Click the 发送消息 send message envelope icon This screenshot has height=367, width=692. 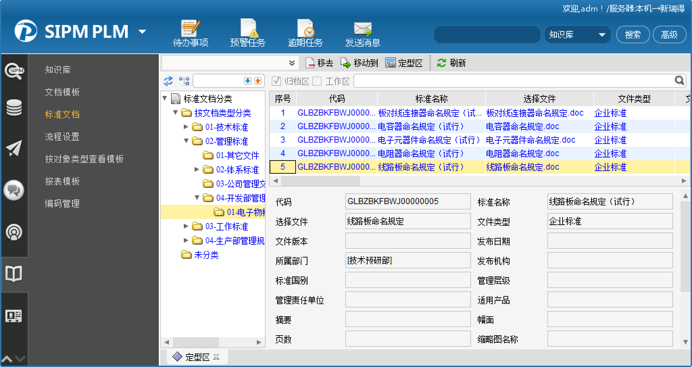(x=363, y=29)
